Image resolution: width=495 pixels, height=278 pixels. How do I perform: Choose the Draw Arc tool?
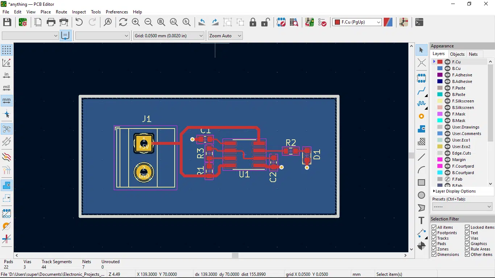coord(421,170)
